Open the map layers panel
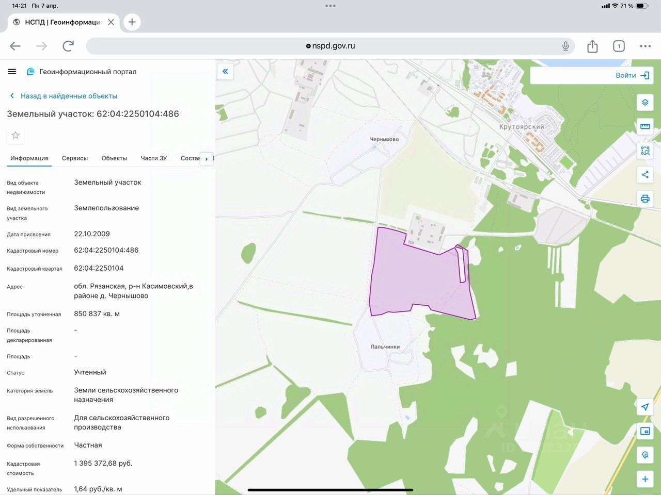This screenshot has height=495, width=661. pos(645,103)
